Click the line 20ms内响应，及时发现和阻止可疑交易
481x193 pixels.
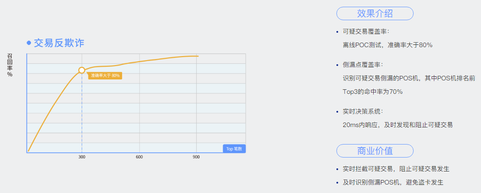point(397,125)
